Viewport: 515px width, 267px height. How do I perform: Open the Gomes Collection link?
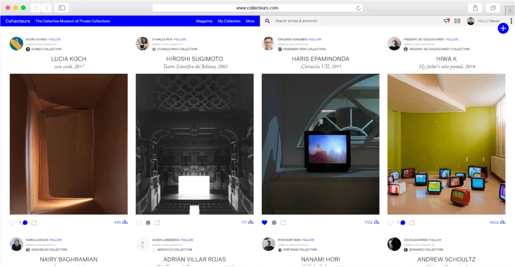pos(46,49)
